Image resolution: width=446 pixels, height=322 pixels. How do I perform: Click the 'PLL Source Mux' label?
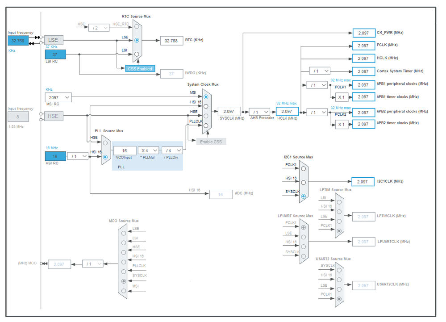point(109,131)
